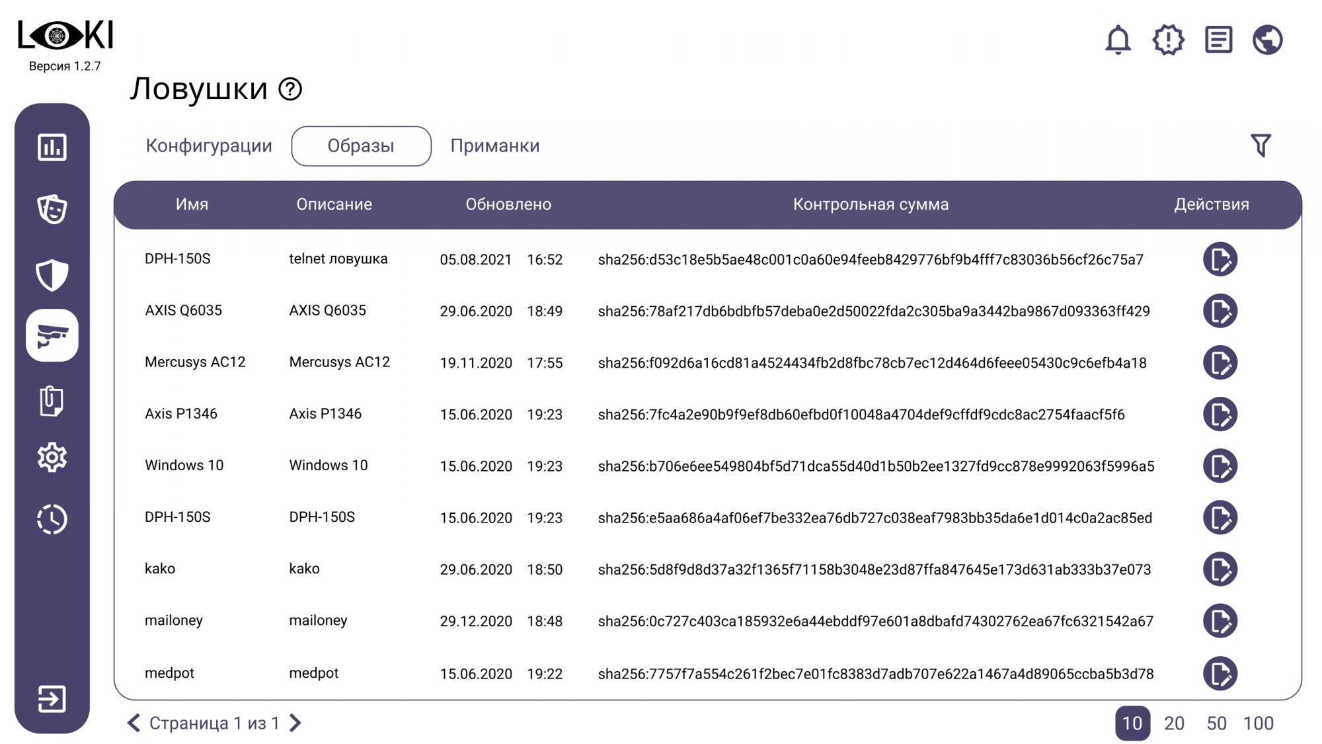Click help icon next to Ловушки
Screen dimensions: 1322x744
coord(290,89)
